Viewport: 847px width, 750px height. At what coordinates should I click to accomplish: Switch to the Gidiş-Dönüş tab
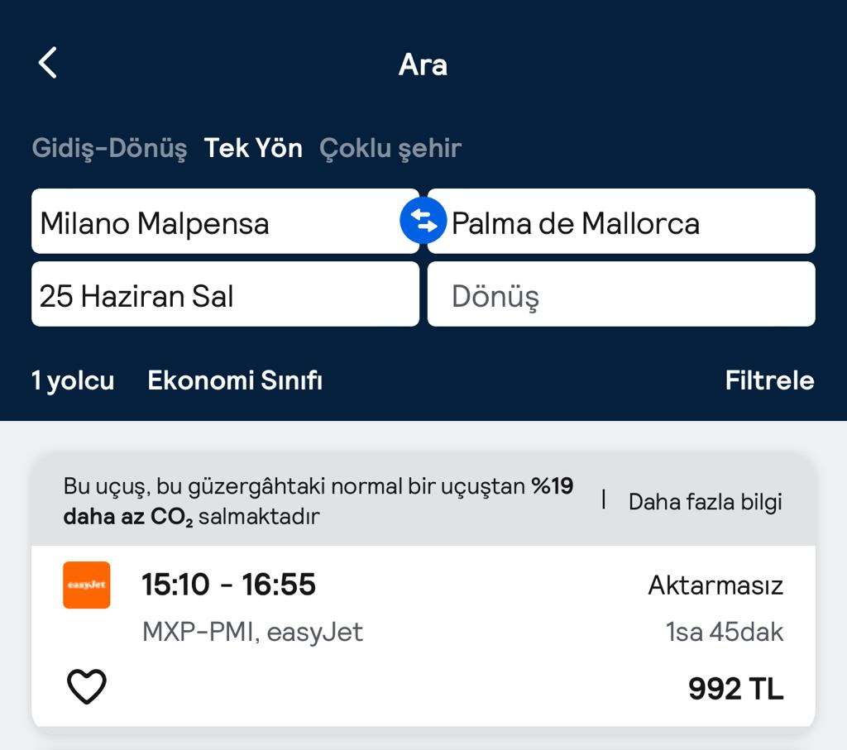(109, 149)
